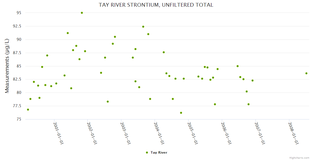Click the 2008-01-01 x-axis label

[293, 133]
